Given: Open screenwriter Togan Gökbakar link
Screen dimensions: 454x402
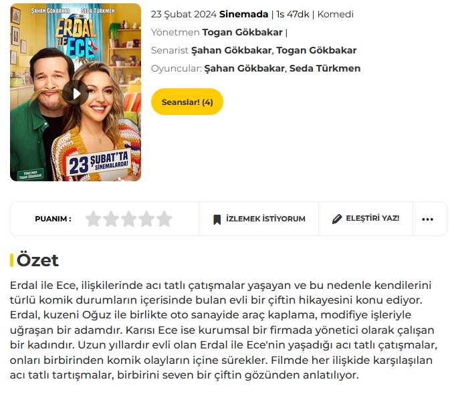Looking at the screenshot, I should (x=316, y=50).
